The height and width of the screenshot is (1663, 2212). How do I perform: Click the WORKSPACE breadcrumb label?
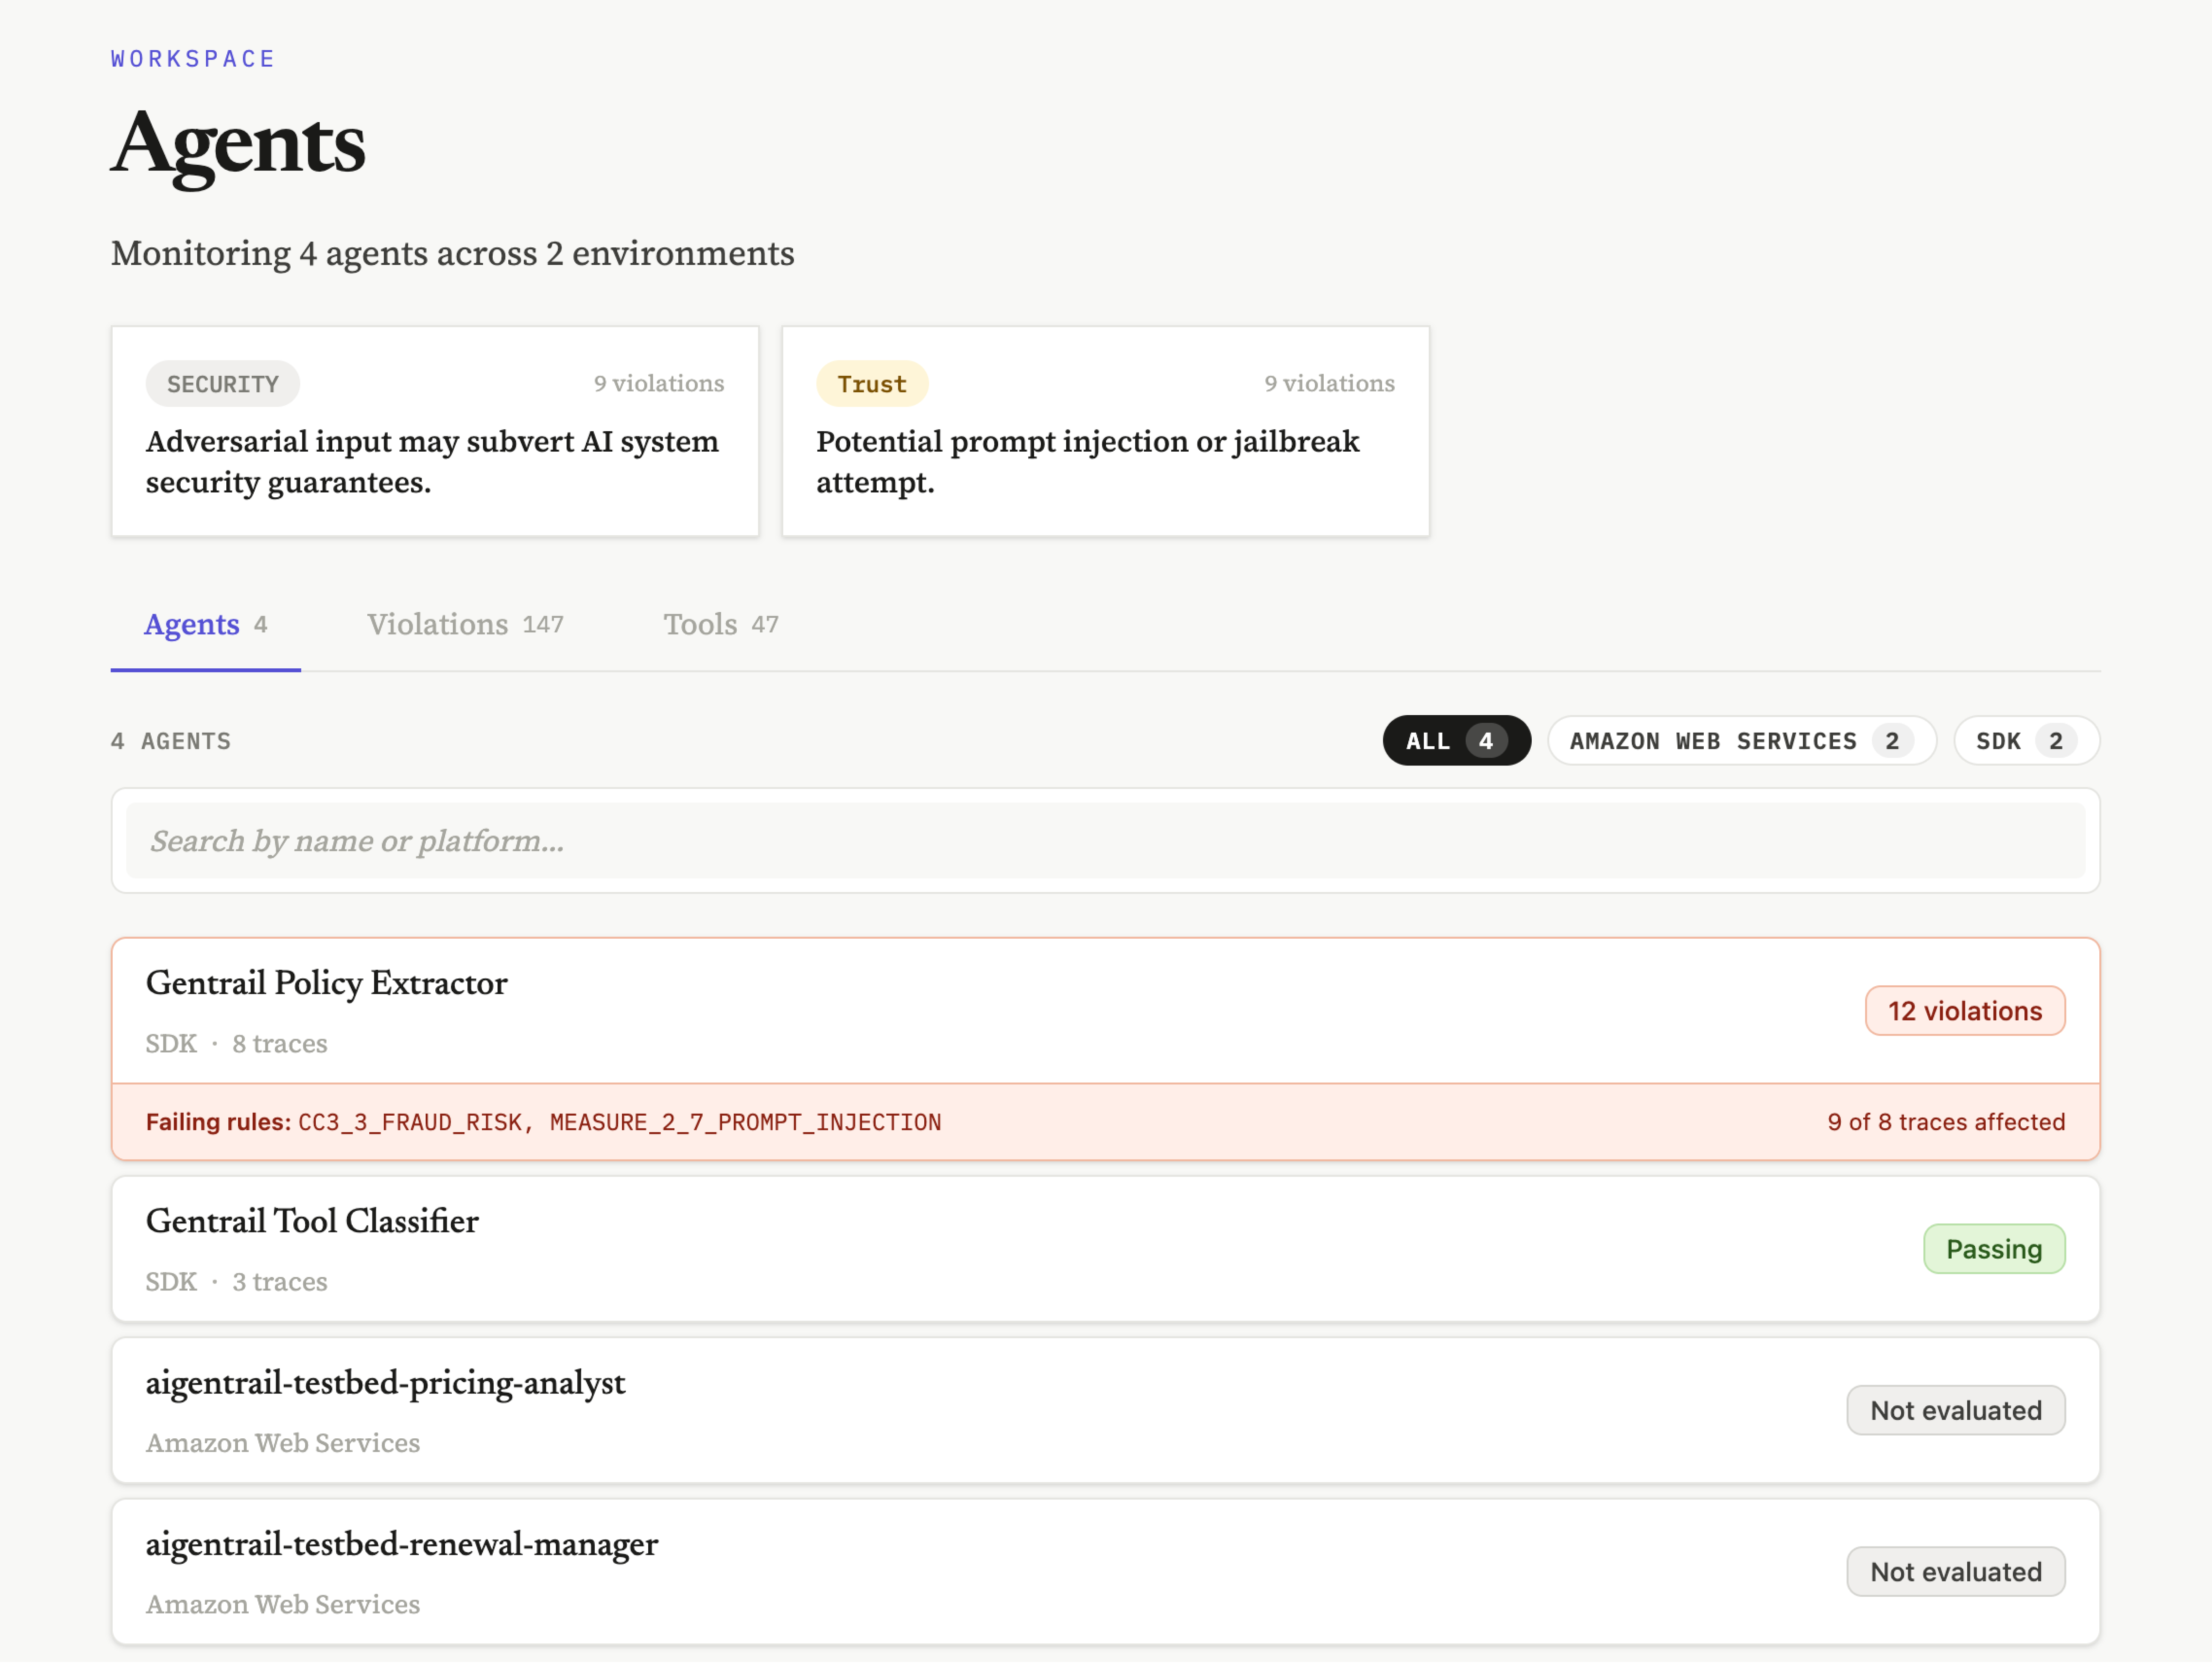pos(193,59)
